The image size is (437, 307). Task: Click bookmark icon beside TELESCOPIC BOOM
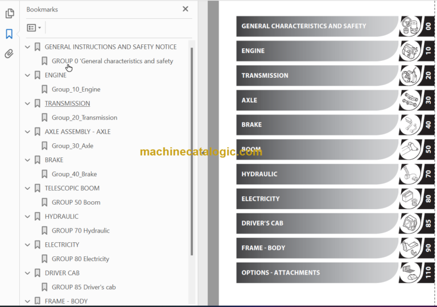click(38, 188)
